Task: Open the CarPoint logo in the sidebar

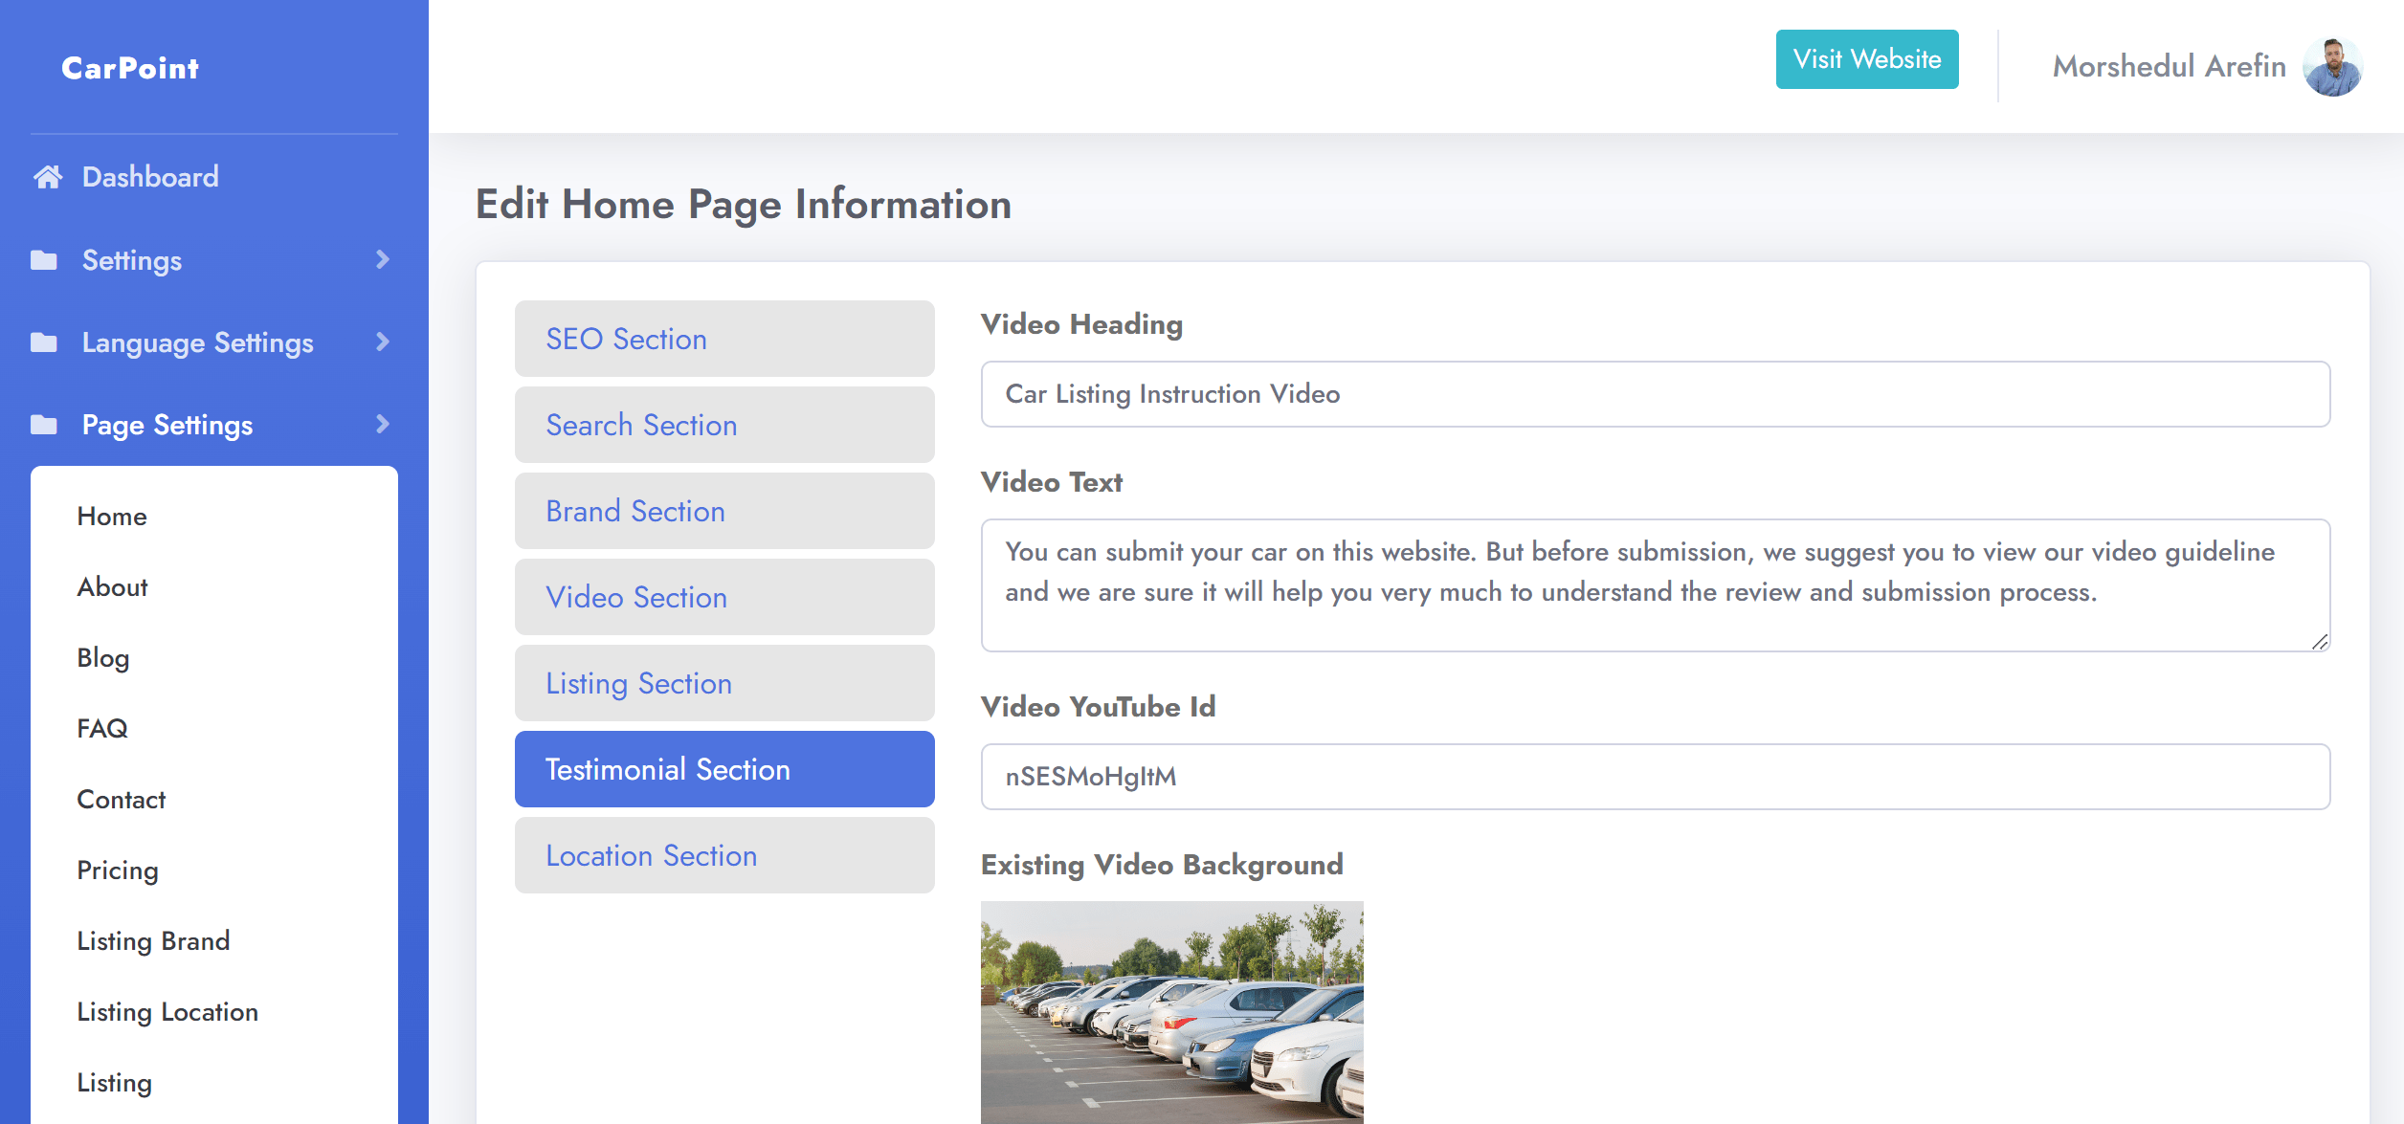Action: [130, 67]
